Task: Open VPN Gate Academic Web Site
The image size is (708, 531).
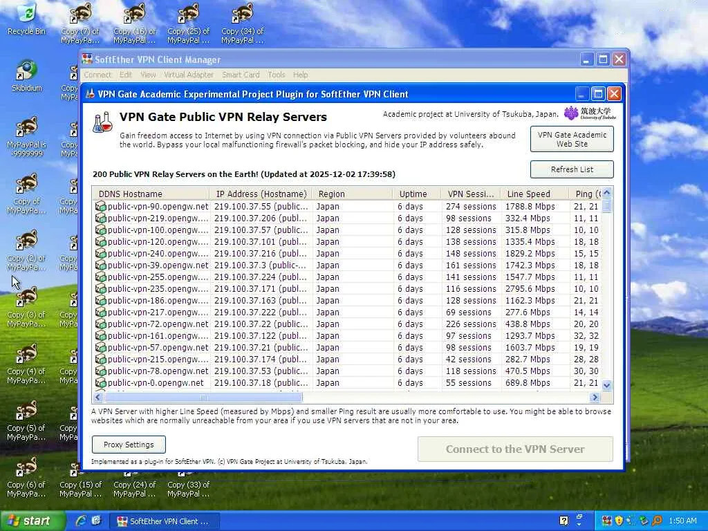Action: pos(572,139)
